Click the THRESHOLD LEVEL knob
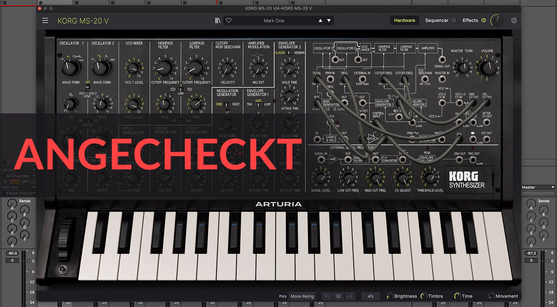The width and height of the screenshot is (557, 307). click(x=430, y=178)
